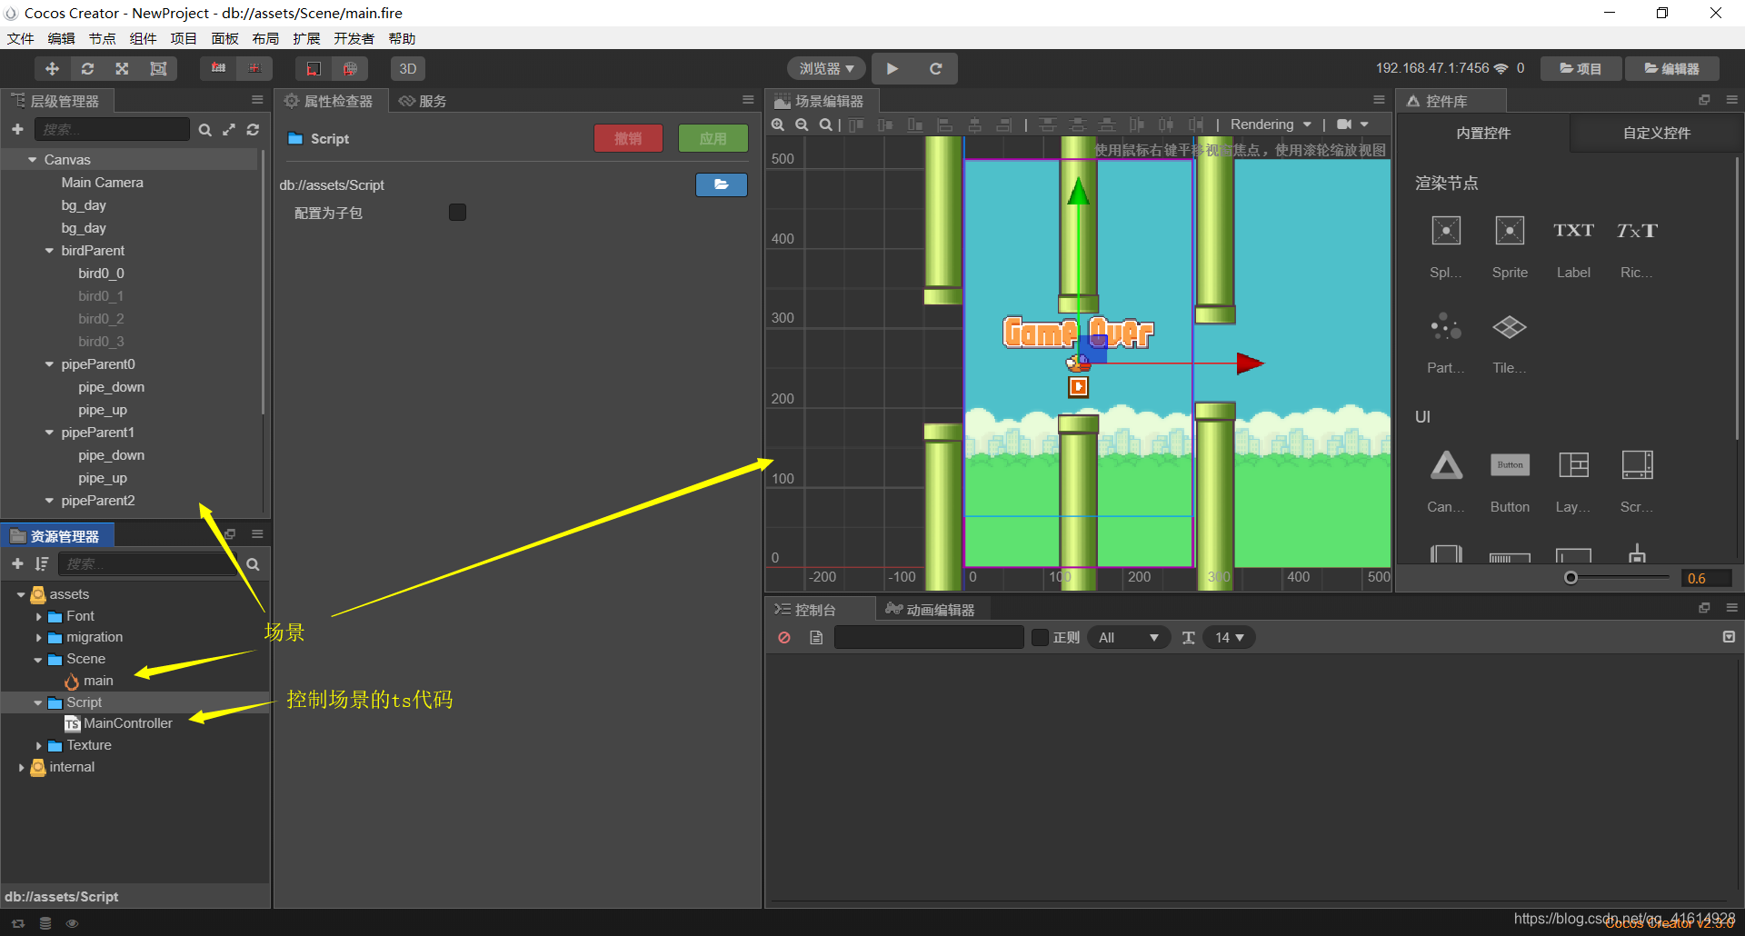Select the Main Camera node

(102, 183)
